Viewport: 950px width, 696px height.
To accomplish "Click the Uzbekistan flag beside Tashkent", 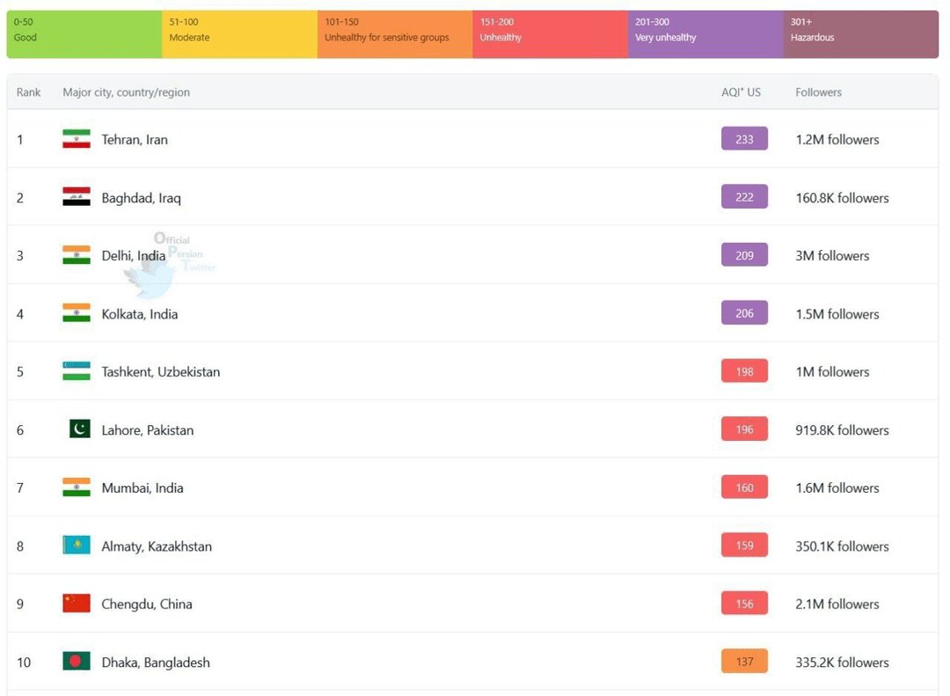I will tap(77, 371).
